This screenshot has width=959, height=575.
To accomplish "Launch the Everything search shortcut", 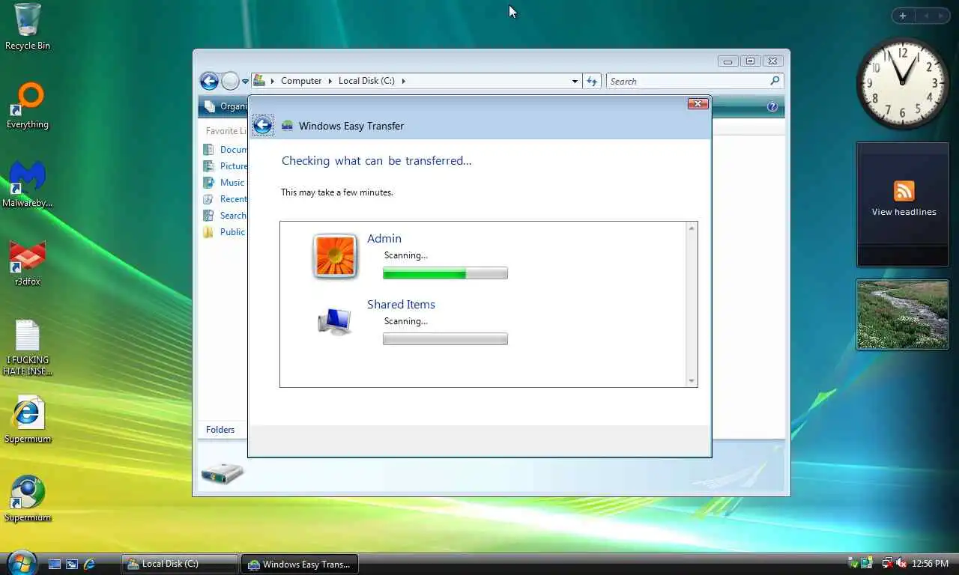I will click(28, 106).
